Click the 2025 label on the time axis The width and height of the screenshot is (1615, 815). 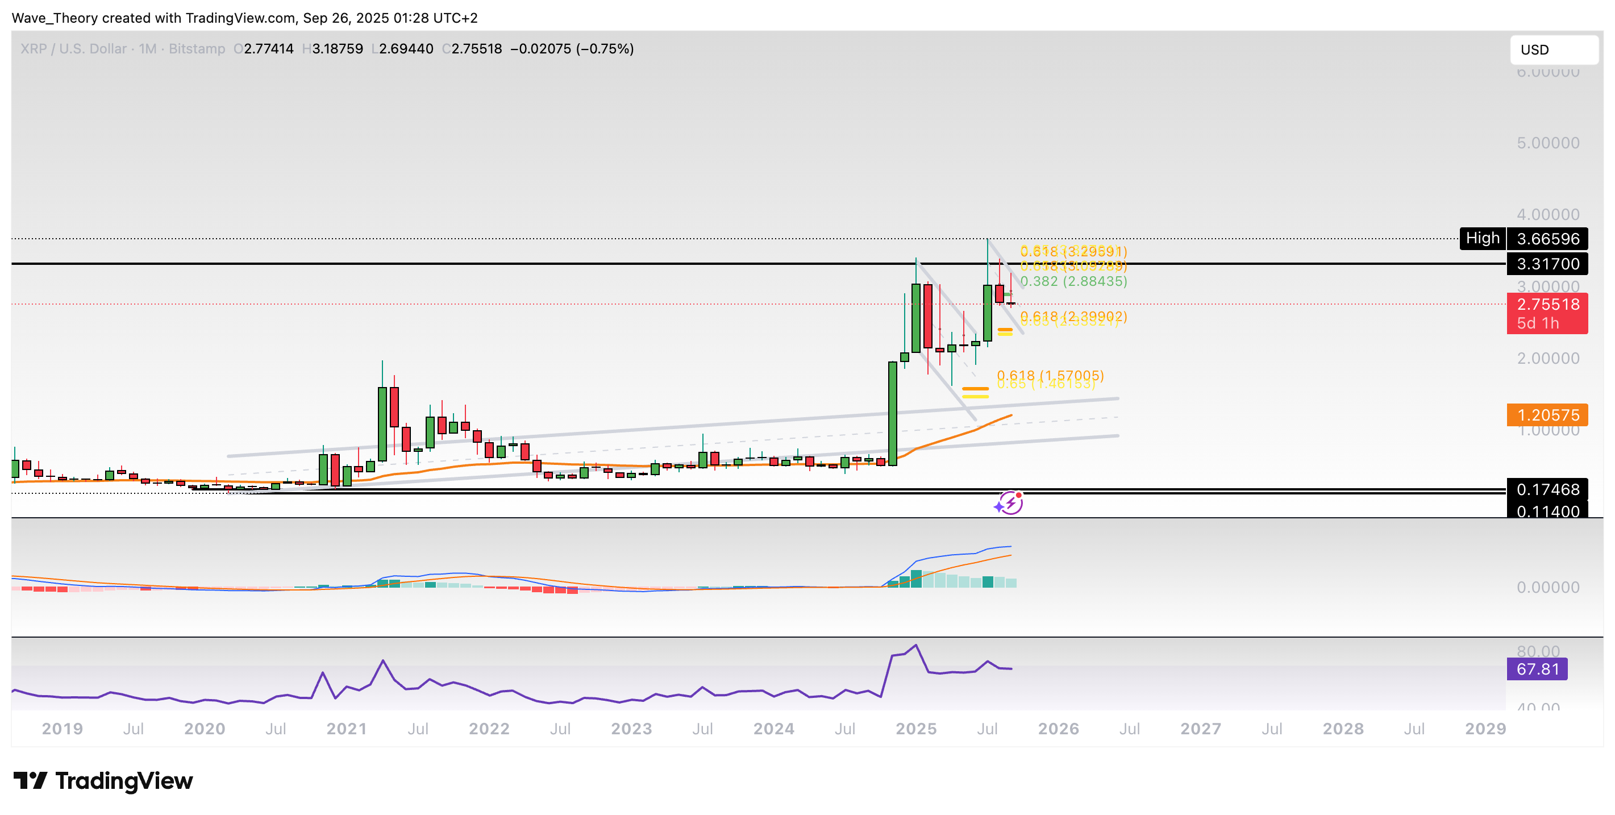click(x=915, y=729)
